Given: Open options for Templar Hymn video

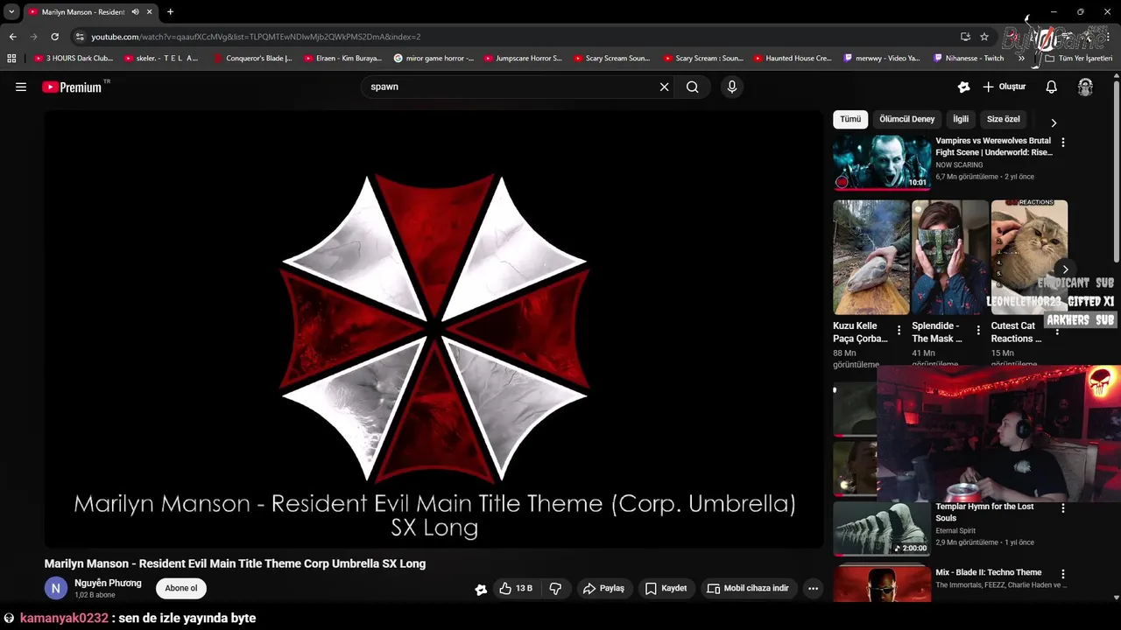Looking at the screenshot, I should point(1063,507).
